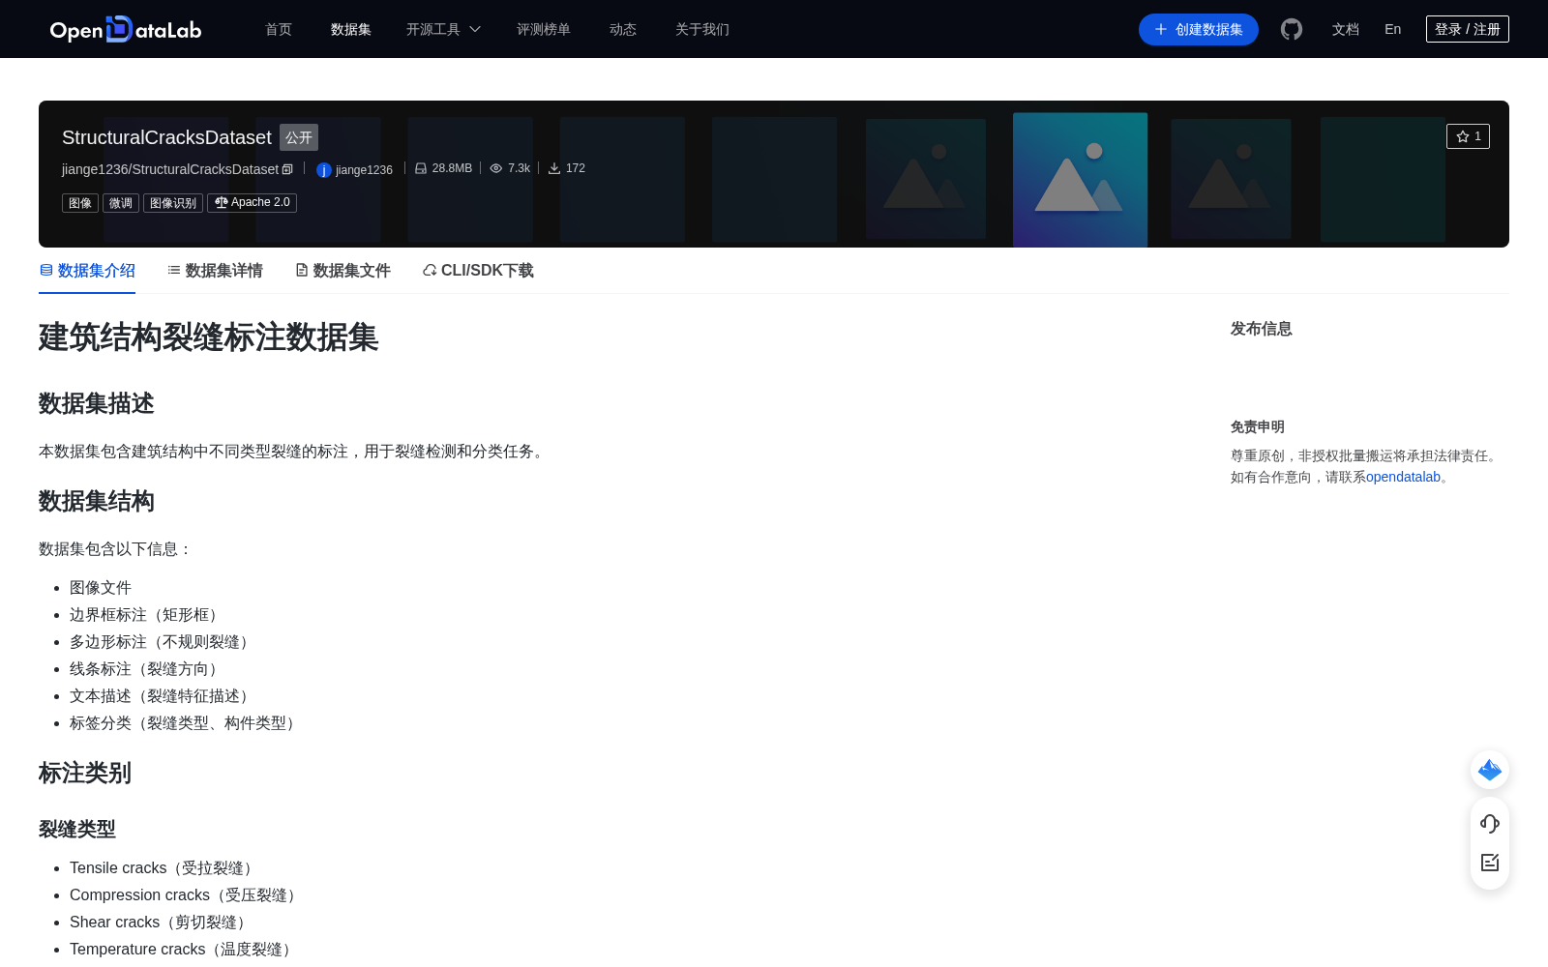The width and height of the screenshot is (1548, 967).
Task: Click the Compression cracks list item
Action: point(185,895)
